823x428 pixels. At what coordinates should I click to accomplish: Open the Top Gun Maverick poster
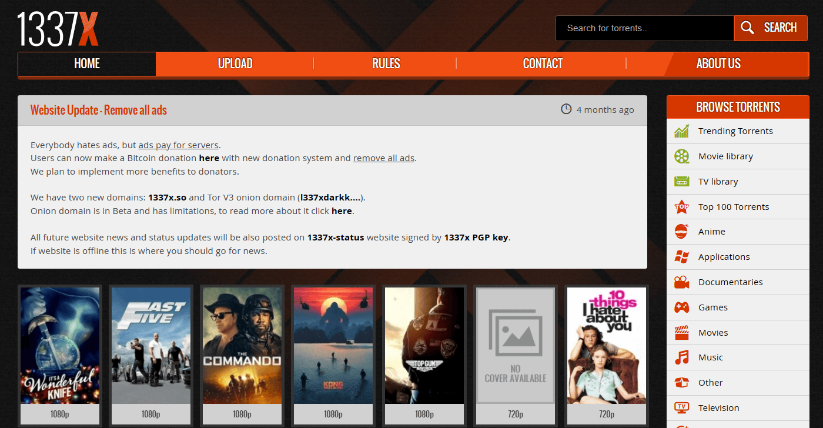pyautogui.click(x=424, y=346)
